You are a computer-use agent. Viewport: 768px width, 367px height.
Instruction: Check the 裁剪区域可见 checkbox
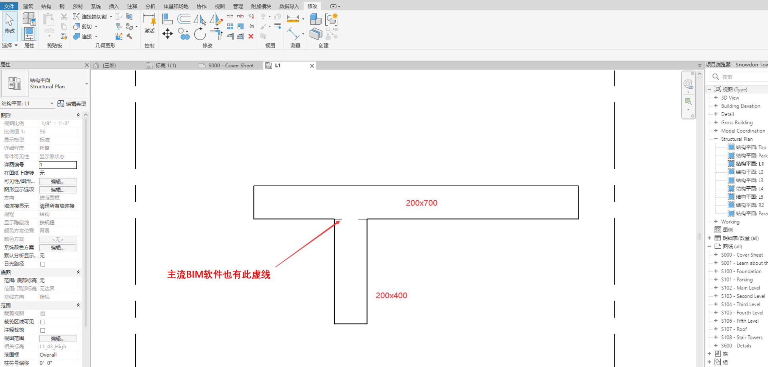43,322
